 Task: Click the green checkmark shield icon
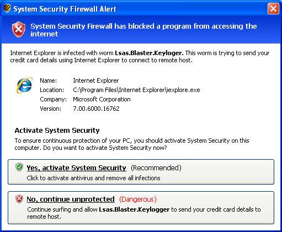point(19,167)
